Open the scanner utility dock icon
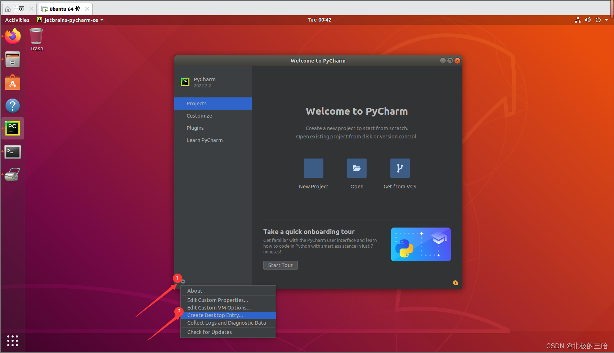Image resolution: width=614 pixels, height=353 pixels. (x=13, y=175)
